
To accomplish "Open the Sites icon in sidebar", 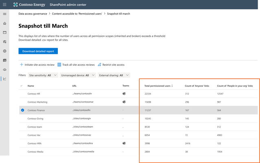I will coord(4,32).
